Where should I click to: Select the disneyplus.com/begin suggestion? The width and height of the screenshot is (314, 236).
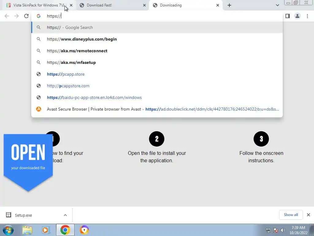[157, 39]
